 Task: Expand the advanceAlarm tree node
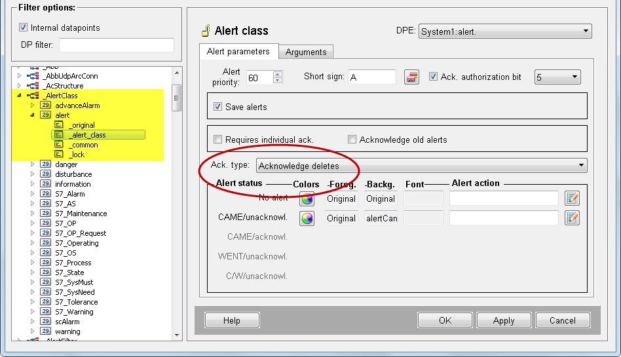pos(31,105)
